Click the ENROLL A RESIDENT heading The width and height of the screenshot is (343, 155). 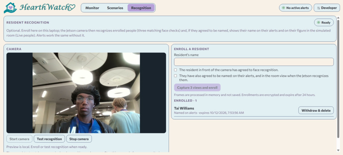click(x=192, y=49)
